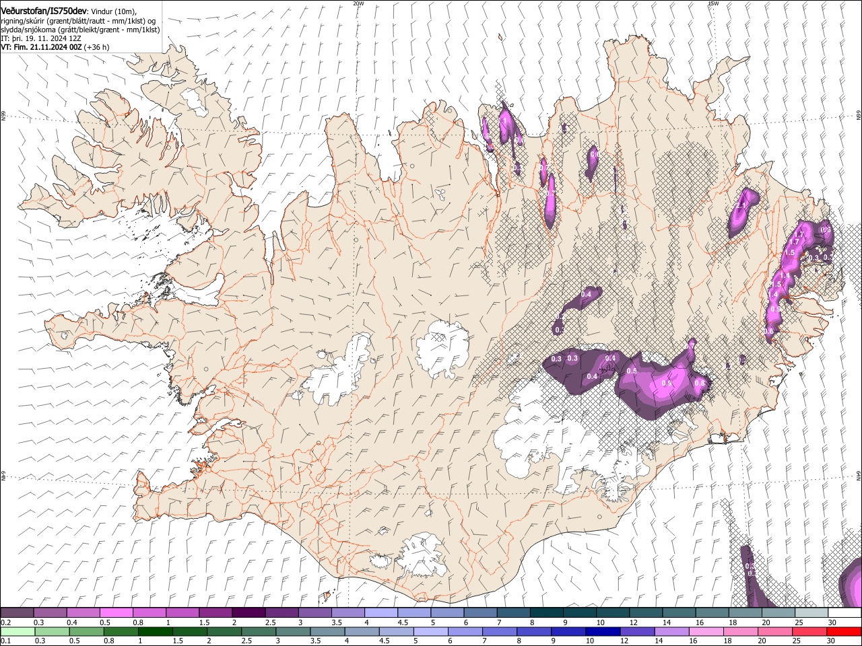Viewport: 862px width, 646px height.
Task: Select lower legend swatch between 0.5 and 0.8
Action: (86, 631)
